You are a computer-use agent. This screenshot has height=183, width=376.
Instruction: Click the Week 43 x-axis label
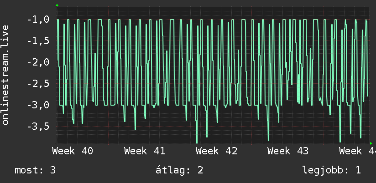288,151
